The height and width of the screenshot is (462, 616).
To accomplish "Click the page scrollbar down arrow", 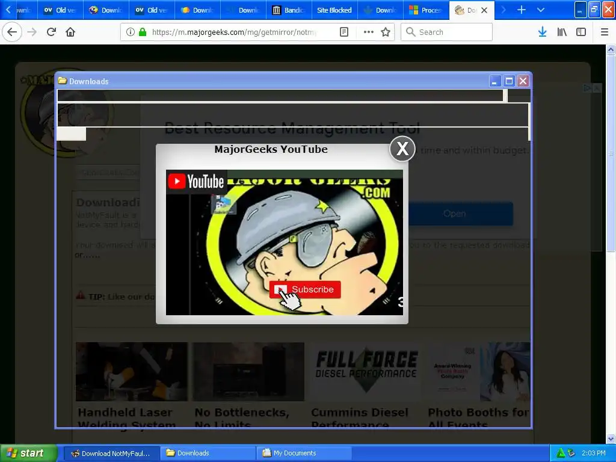I will click(611, 439).
